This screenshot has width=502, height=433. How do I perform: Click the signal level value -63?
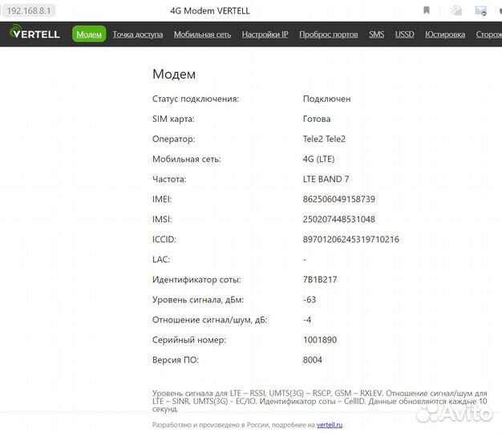coord(310,300)
